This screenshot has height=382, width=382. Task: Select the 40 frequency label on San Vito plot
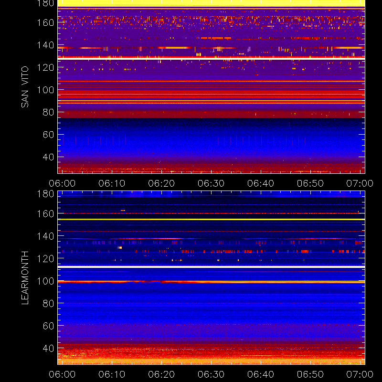pos(48,157)
